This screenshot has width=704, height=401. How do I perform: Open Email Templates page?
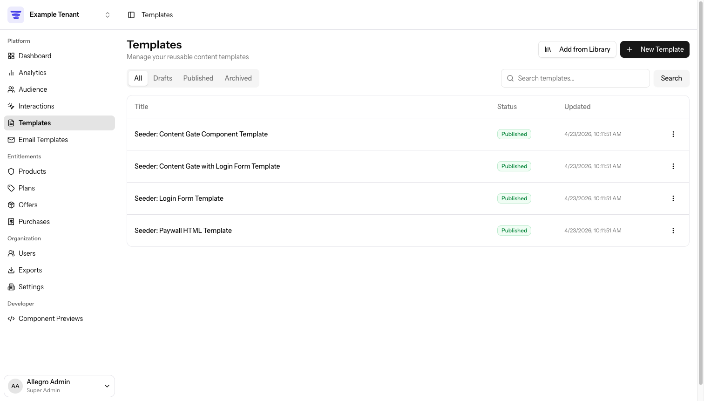coord(59,140)
